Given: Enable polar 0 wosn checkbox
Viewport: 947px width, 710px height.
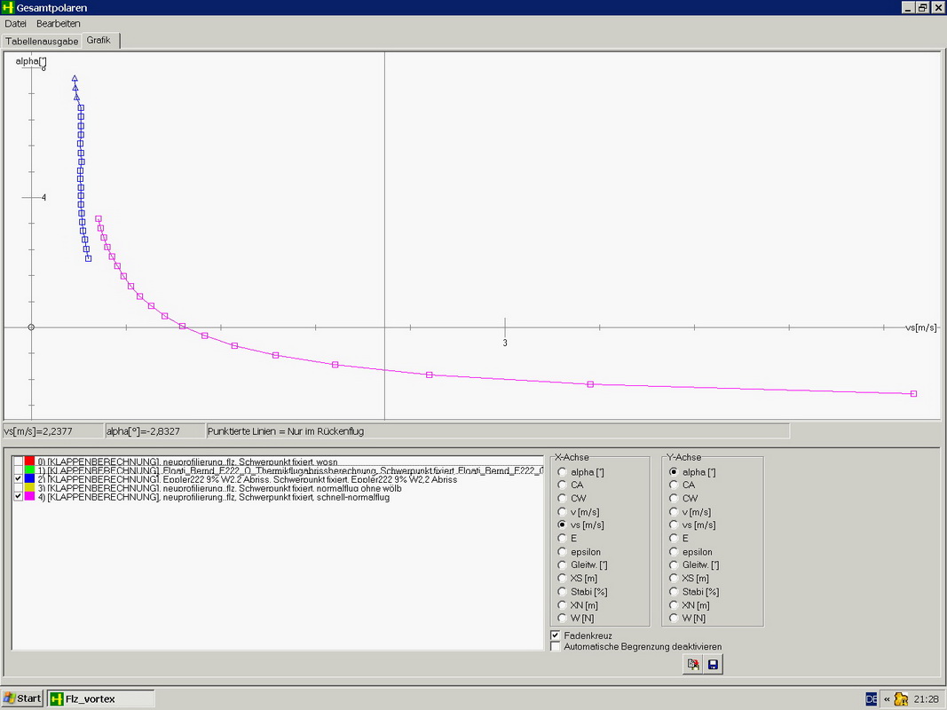Looking at the screenshot, I should tap(18, 461).
